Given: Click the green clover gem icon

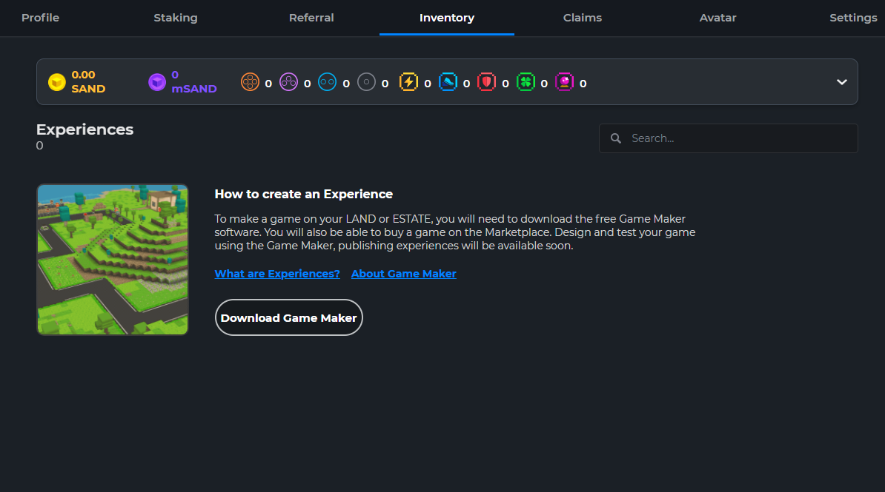Looking at the screenshot, I should tap(526, 82).
